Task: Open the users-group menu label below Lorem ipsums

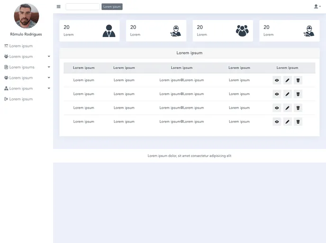Action: click(x=21, y=78)
